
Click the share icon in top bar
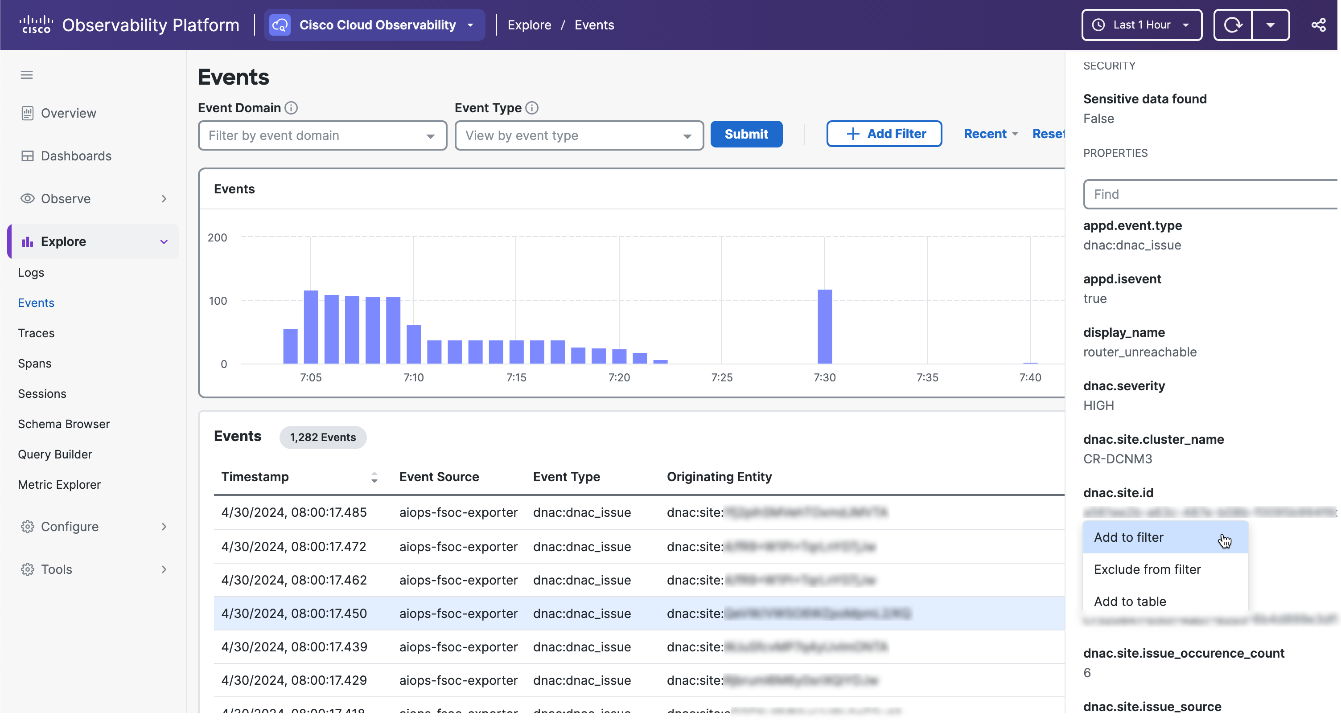[x=1318, y=25]
